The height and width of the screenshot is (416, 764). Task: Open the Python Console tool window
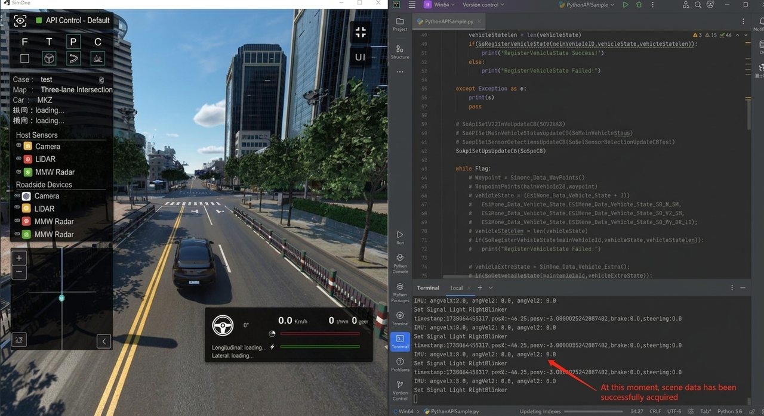click(x=400, y=264)
